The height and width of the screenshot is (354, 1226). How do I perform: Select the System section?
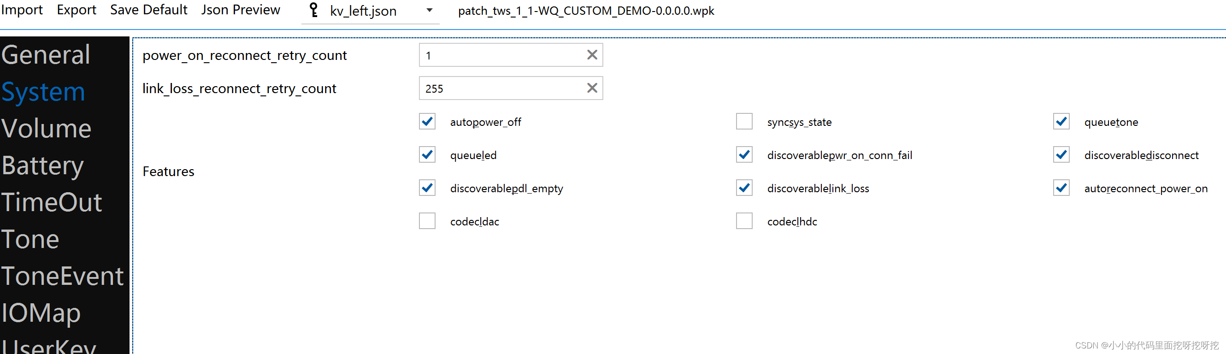(x=43, y=91)
